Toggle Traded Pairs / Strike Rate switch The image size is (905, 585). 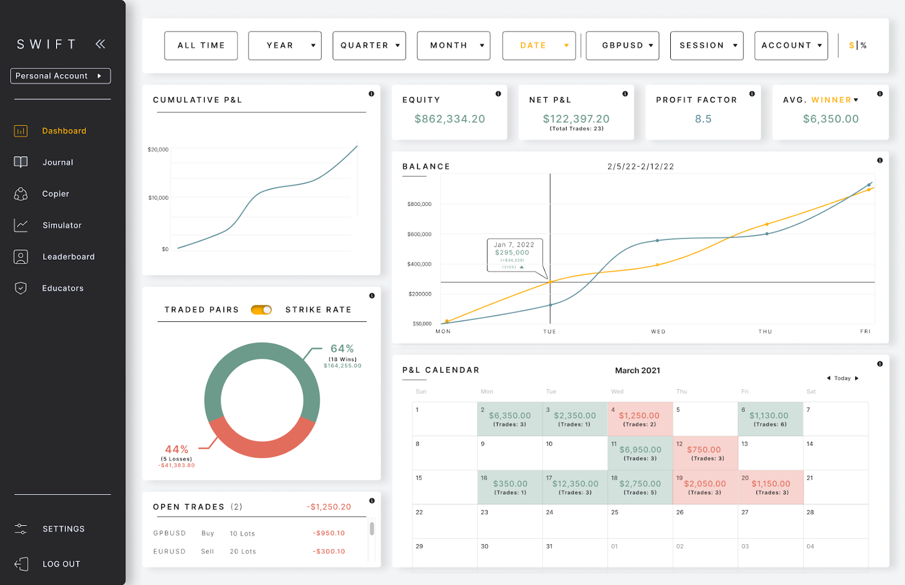(x=261, y=310)
